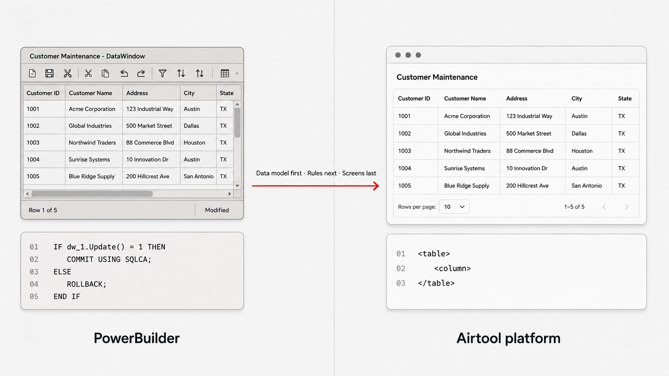This screenshot has width=669, height=376.
Task: Click the DataWindow horizontal scrollbar thumb
Action: point(92,194)
